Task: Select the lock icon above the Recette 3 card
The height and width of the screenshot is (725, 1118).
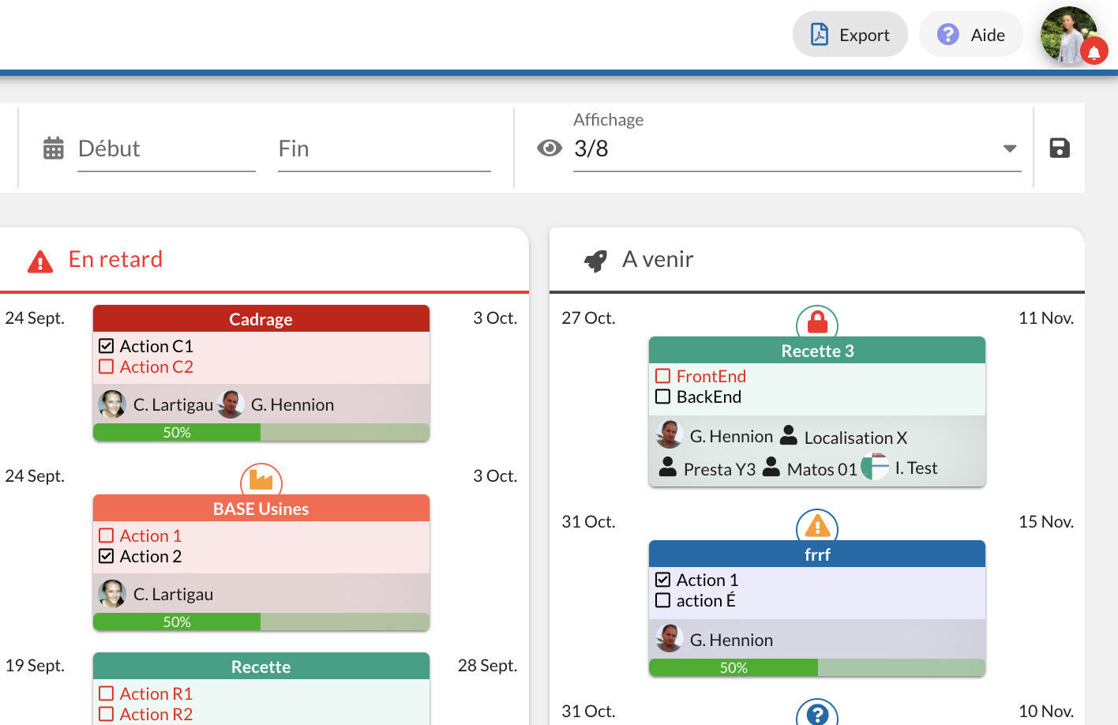Action: click(x=817, y=324)
